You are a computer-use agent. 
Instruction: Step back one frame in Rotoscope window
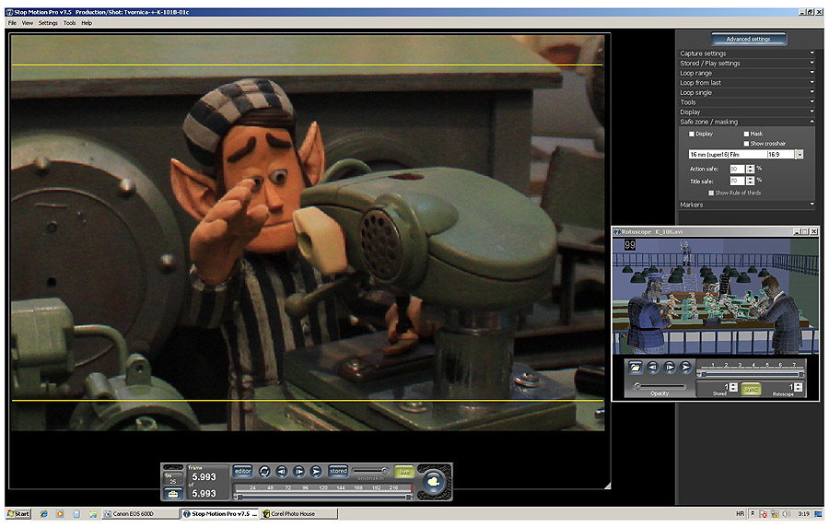[x=652, y=367]
